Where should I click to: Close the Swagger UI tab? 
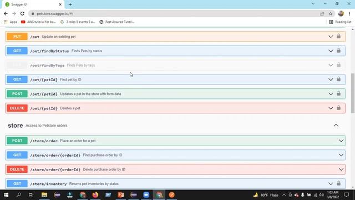tap(60, 4)
